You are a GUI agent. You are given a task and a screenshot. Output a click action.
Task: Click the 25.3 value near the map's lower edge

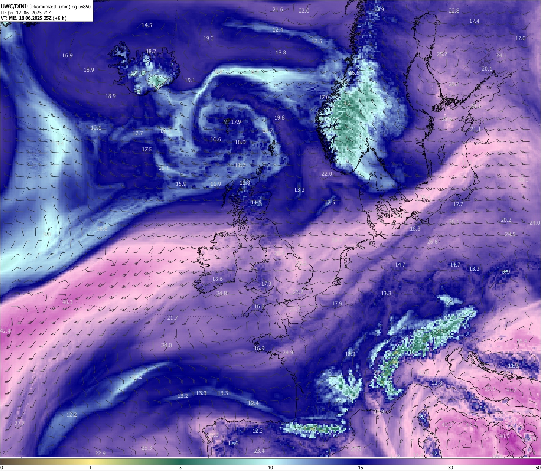[x=147, y=448]
